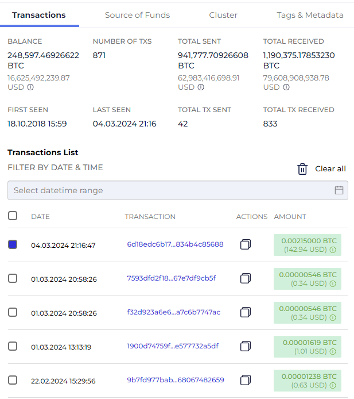This screenshot has width=354, height=399.
Task: Copy hash of transaction f32d923a6e6...a7c6b7747ac
Action: pyautogui.click(x=246, y=312)
